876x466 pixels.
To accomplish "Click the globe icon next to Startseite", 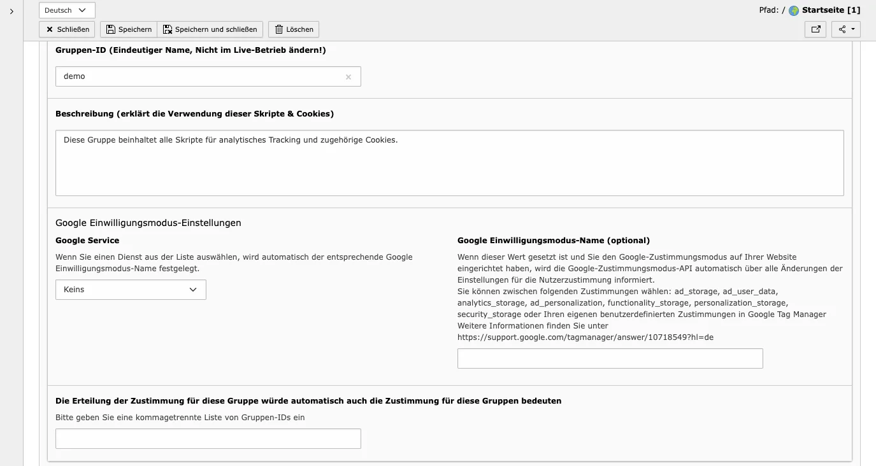I will pos(793,10).
